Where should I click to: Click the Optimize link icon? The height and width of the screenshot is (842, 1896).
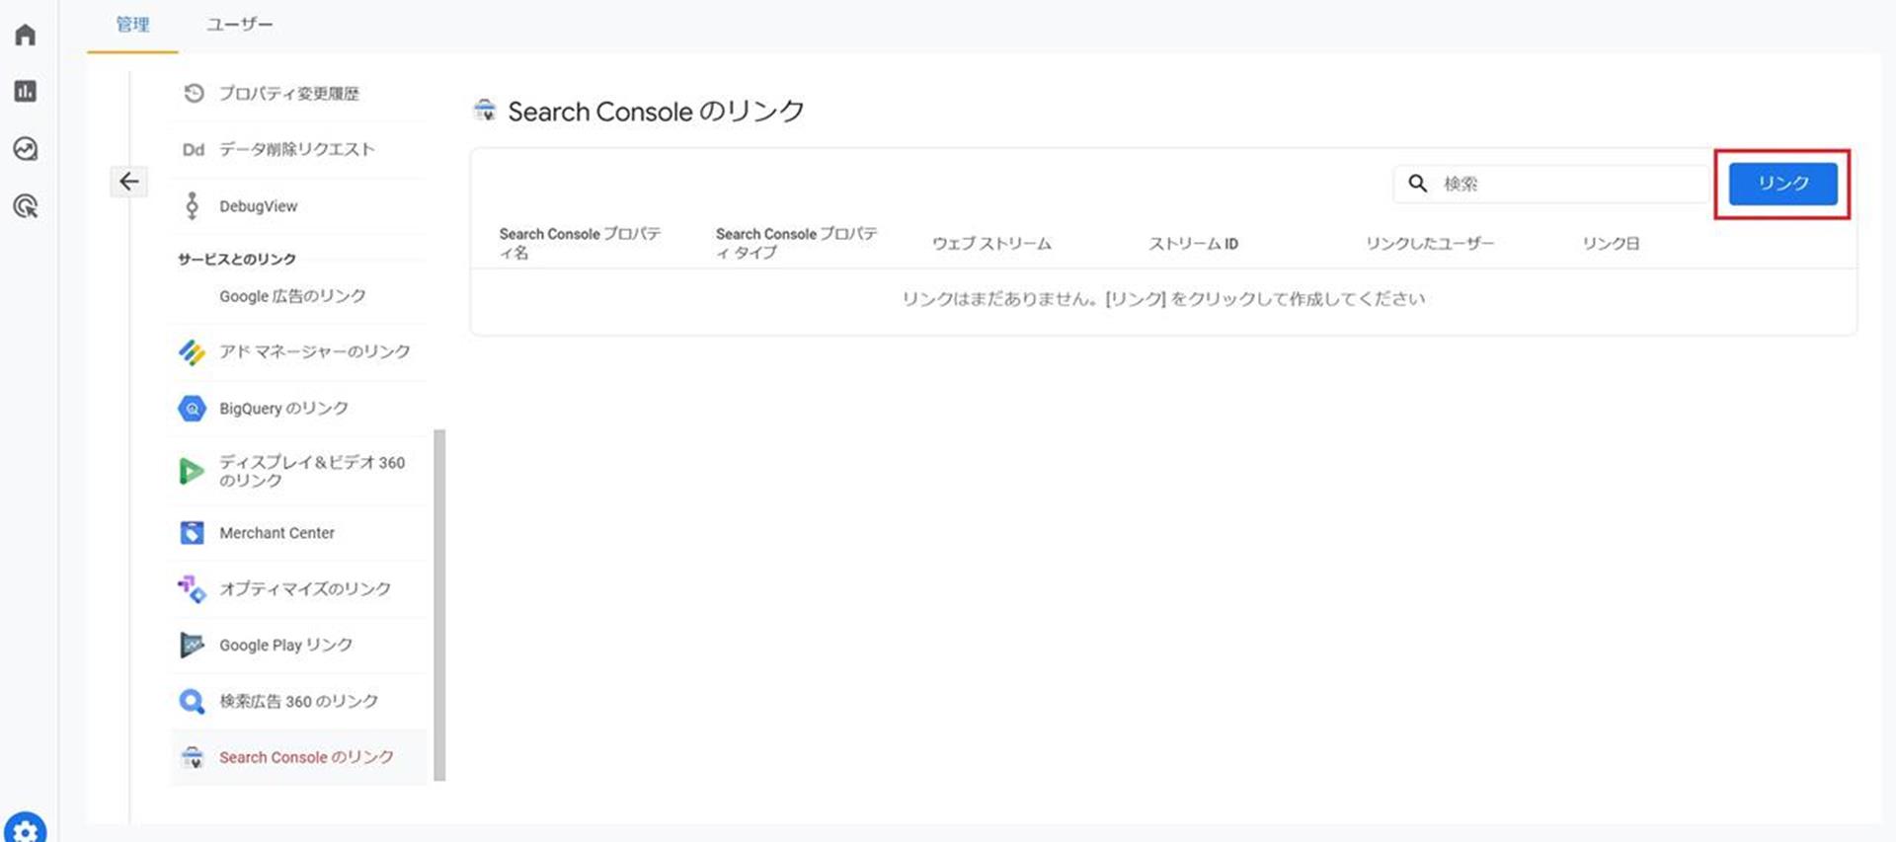click(x=192, y=589)
